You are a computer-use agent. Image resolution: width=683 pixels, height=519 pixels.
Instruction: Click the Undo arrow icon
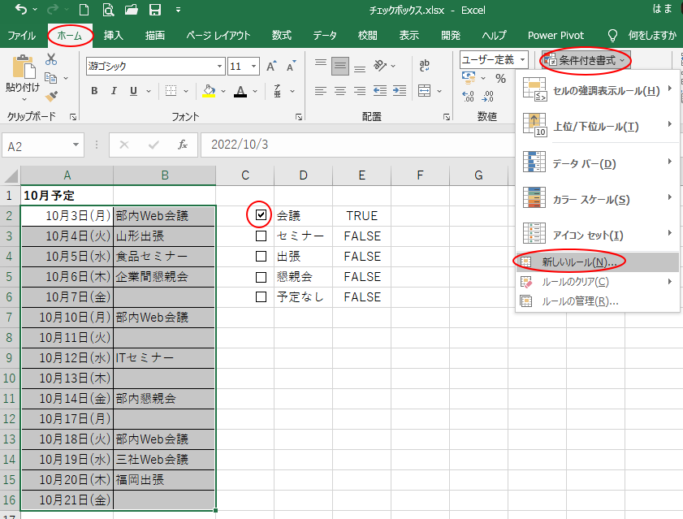click(x=20, y=10)
